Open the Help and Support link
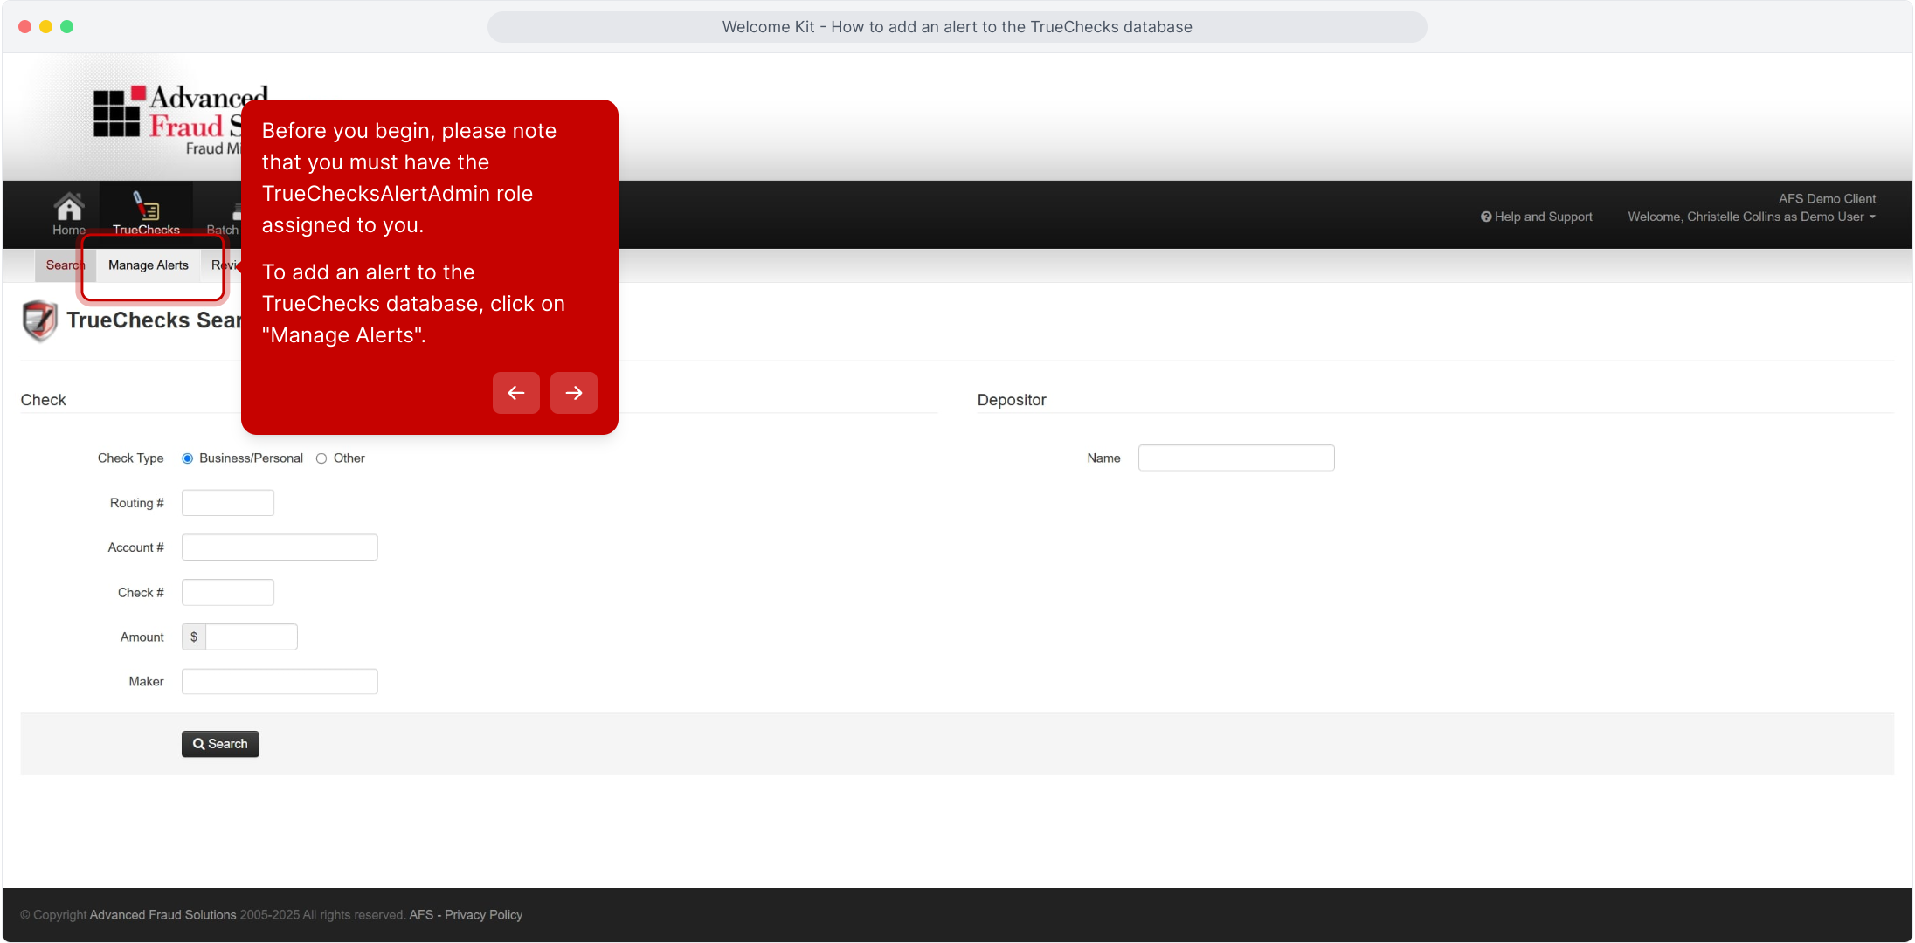Viewport: 1915px width, 943px height. click(1537, 217)
